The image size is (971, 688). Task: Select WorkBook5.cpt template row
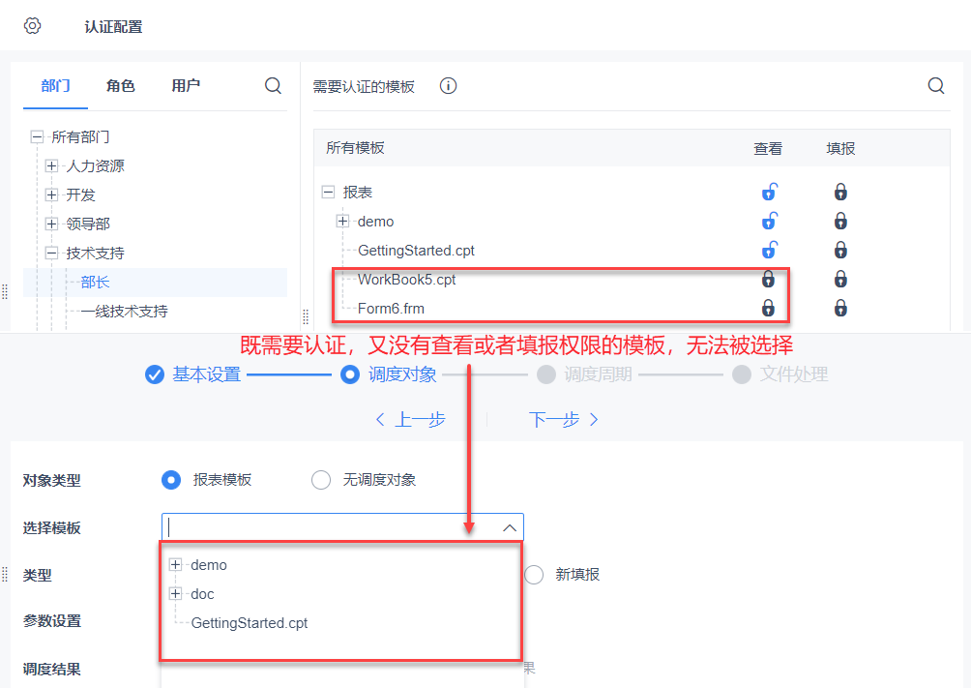click(407, 280)
